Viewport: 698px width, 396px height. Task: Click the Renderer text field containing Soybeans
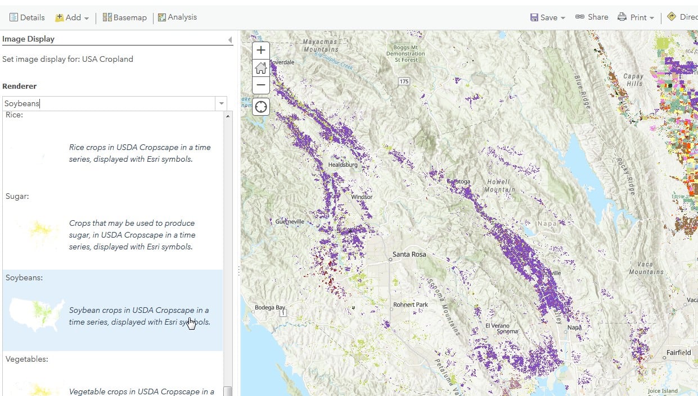[x=107, y=103]
